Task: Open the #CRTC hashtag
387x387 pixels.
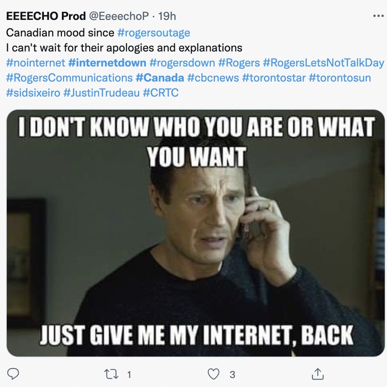Action: click(161, 92)
